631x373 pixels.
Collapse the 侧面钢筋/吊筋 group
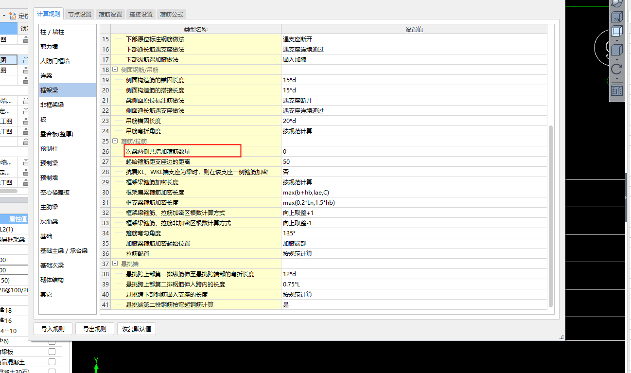pyautogui.click(x=115, y=70)
